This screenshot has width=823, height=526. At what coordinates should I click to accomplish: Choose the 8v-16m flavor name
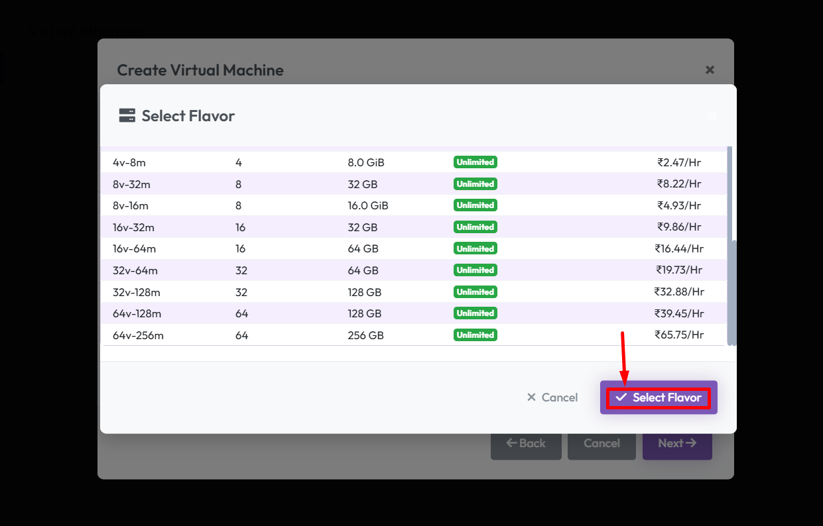tap(131, 206)
